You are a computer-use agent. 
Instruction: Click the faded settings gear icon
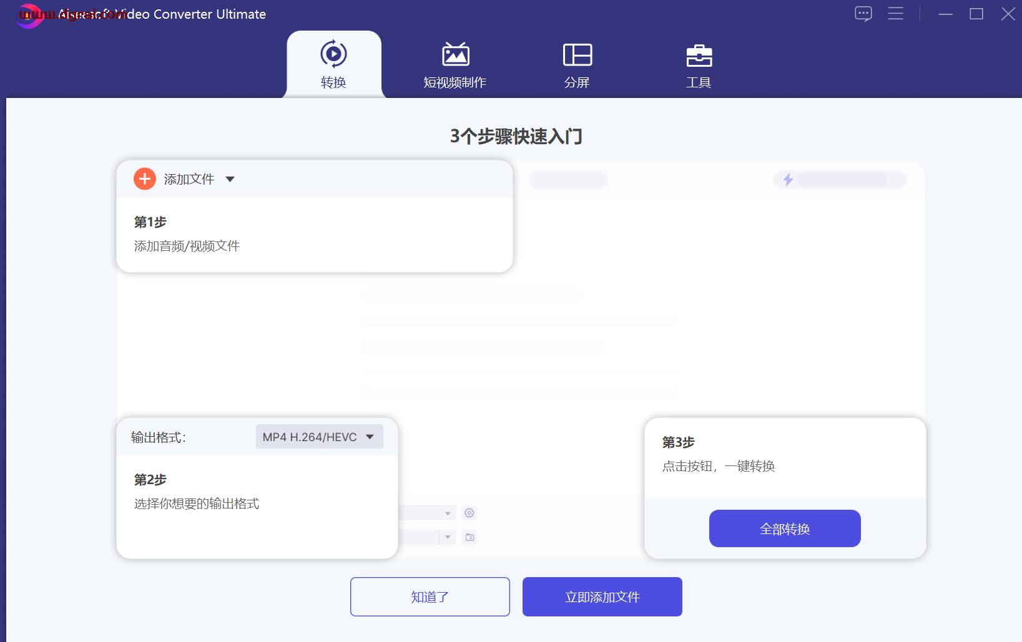pos(469,513)
